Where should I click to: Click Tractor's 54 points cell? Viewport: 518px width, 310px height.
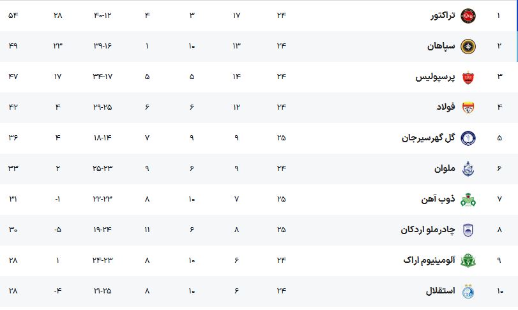(x=13, y=15)
